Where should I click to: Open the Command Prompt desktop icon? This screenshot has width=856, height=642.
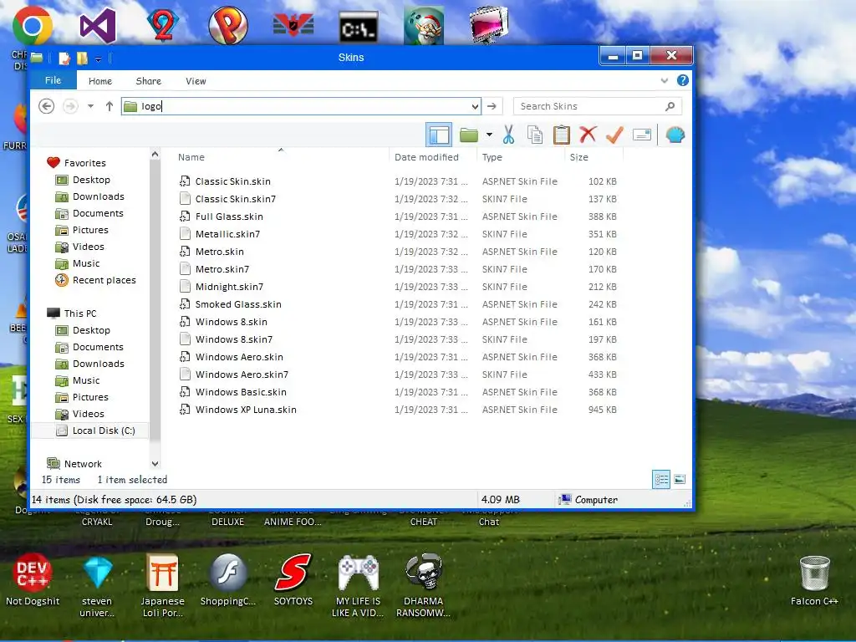pos(358,28)
